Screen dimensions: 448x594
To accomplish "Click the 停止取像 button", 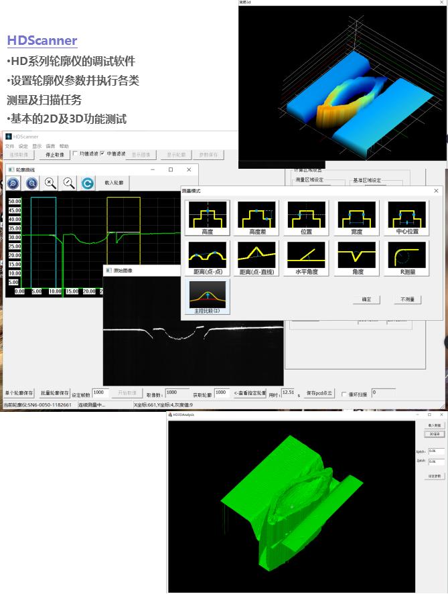I will pyautogui.click(x=55, y=155).
